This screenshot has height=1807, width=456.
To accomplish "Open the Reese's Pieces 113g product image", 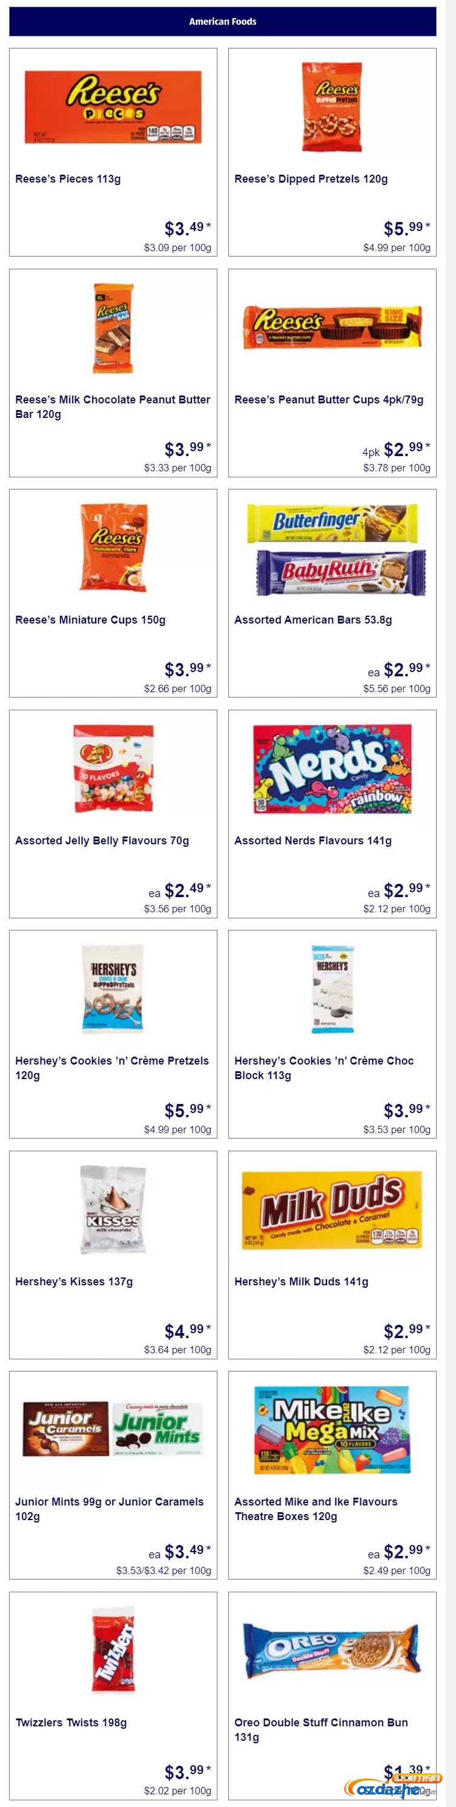I will tap(113, 107).
